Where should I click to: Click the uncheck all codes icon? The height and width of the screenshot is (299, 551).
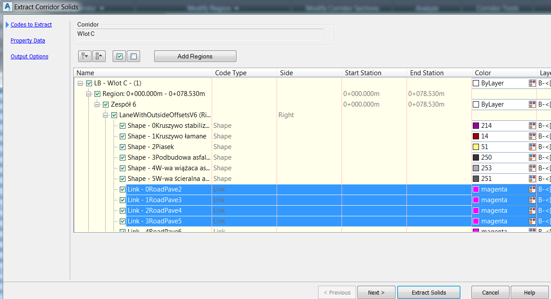133,56
